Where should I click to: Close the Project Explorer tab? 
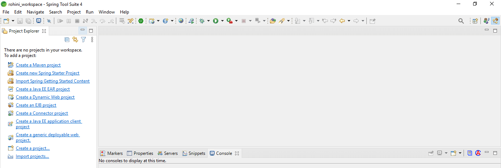tap(44, 31)
